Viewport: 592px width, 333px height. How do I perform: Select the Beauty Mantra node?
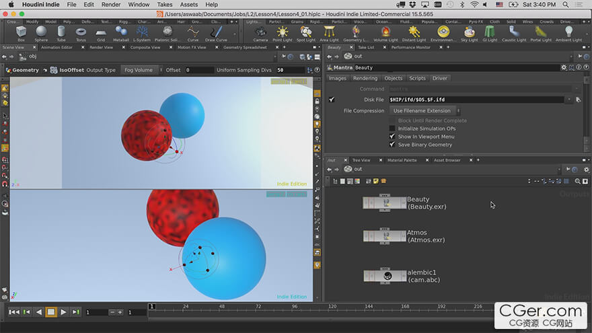384,203
